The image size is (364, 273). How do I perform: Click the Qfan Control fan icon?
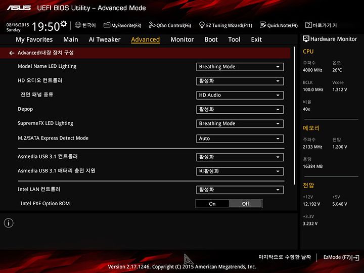click(x=152, y=25)
